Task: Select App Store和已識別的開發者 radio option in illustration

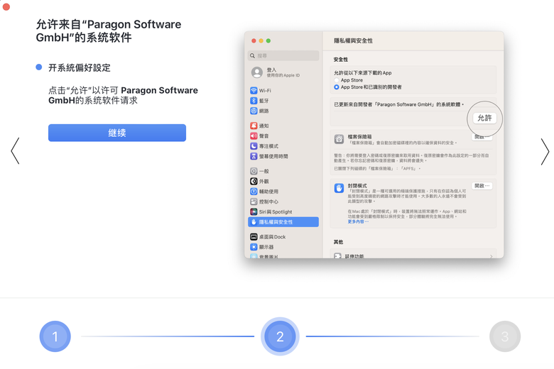Action: (x=337, y=87)
